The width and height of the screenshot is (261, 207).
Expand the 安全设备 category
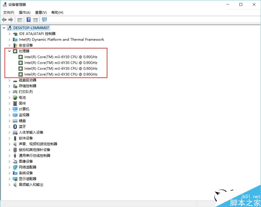(x=9, y=45)
